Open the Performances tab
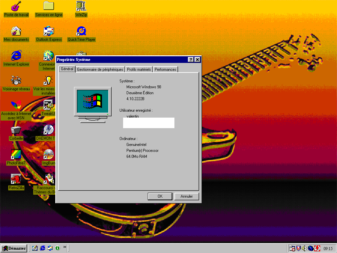This screenshot has width=337, height=253. click(165, 70)
